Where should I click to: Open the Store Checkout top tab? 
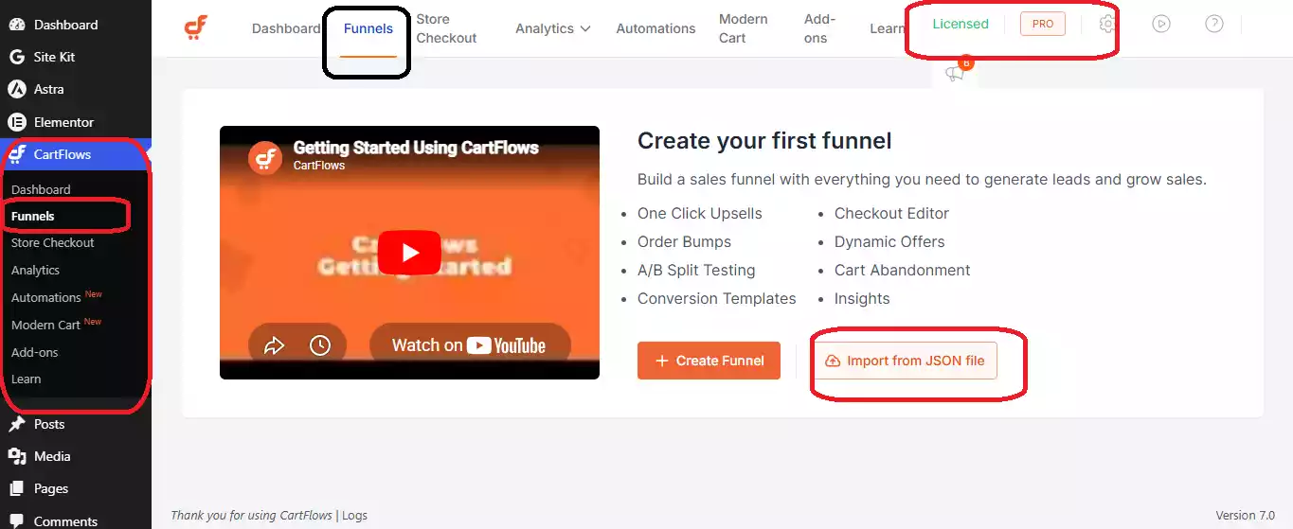pyautogui.click(x=447, y=28)
